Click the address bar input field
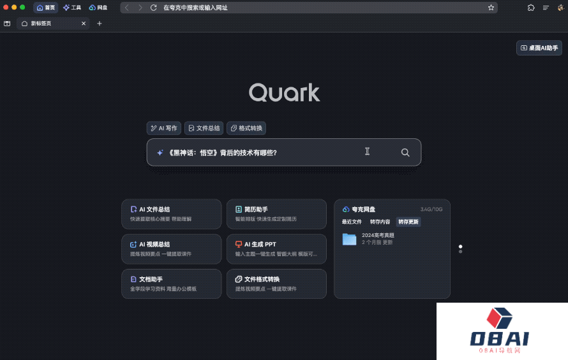This screenshot has width=568, height=360. point(319,8)
